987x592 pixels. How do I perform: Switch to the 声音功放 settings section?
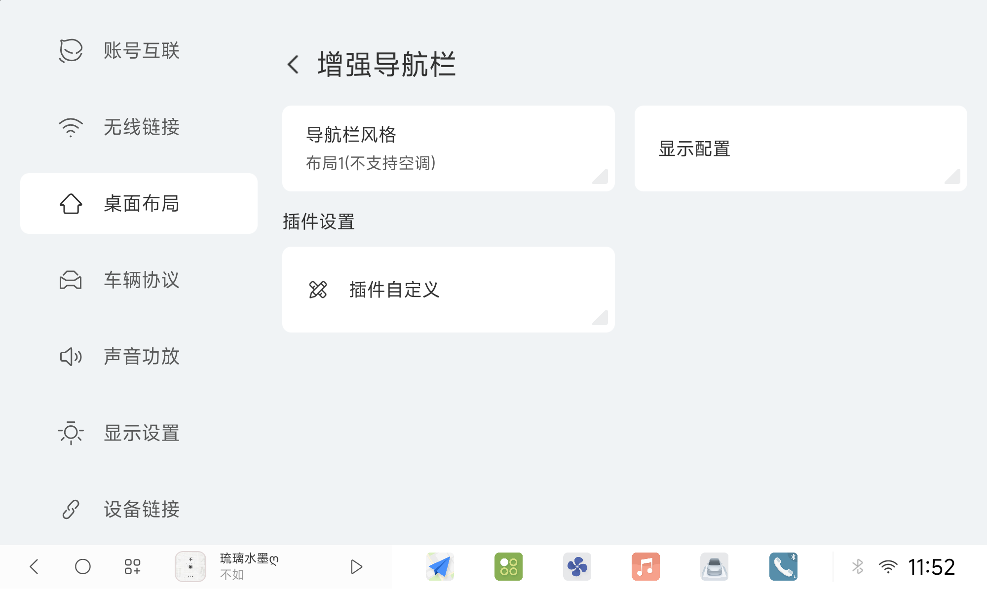[x=138, y=357]
